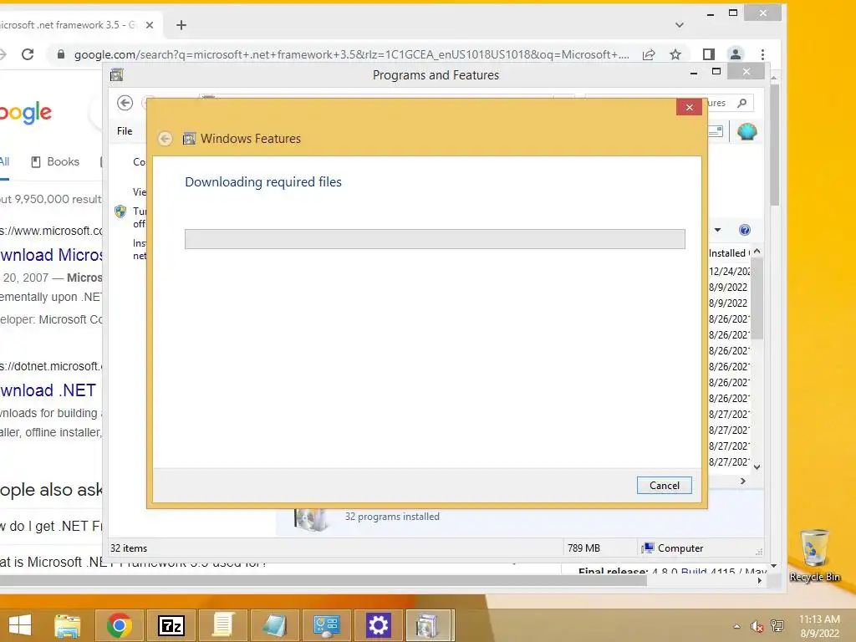Open the notepad document taskbar icon
856x642 pixels.
pyautogui.click(x=222, y=625)
